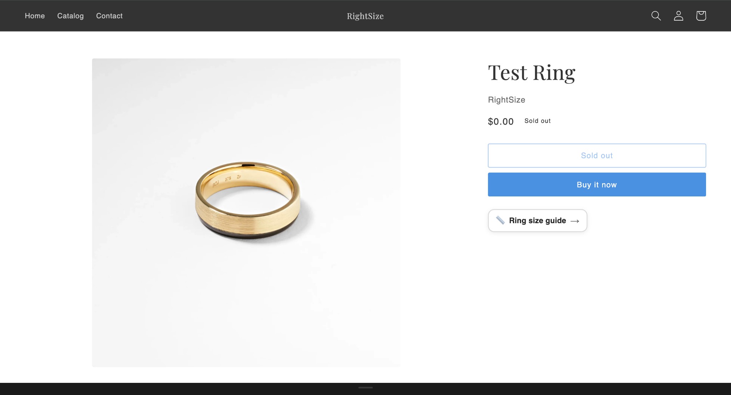Viewport: 731px width, 395px height.
Task: Click the RightSize store logo
Action: [365, 16]
